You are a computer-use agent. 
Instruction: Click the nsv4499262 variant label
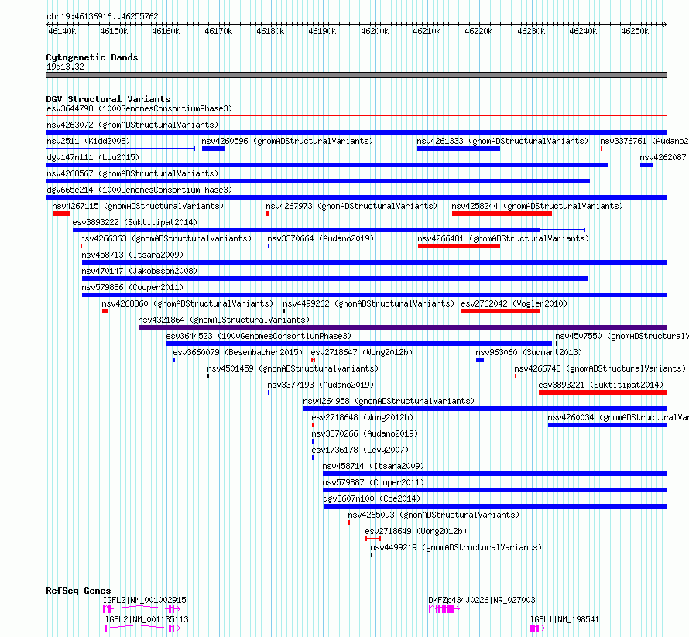click(368, 303)
